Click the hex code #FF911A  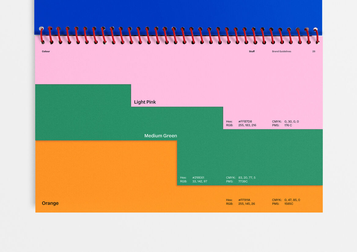pos(244,200)
